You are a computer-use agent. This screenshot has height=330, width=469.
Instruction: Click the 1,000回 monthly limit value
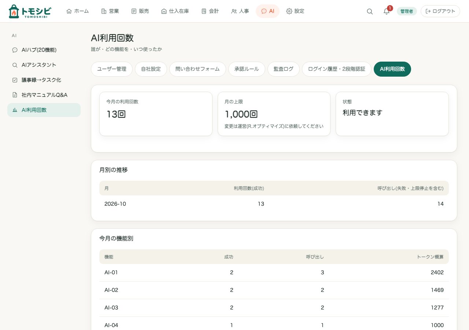click(x=241, y=114)
